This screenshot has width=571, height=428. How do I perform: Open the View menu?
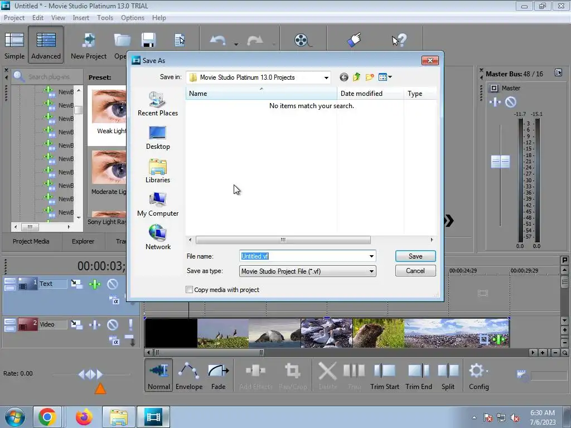click(x=58, y=18)
